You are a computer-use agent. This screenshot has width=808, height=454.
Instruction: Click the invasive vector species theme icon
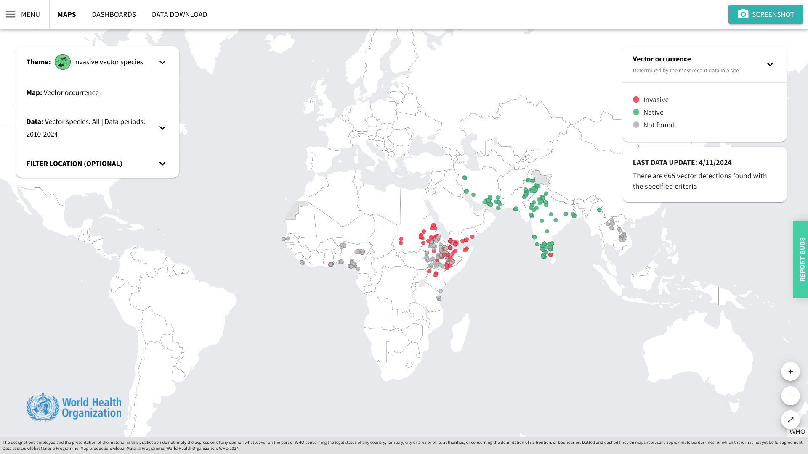coord(63,62)
